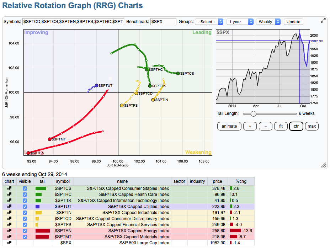Start the animate button
This screenshot has width=330, height=250.
229,126
